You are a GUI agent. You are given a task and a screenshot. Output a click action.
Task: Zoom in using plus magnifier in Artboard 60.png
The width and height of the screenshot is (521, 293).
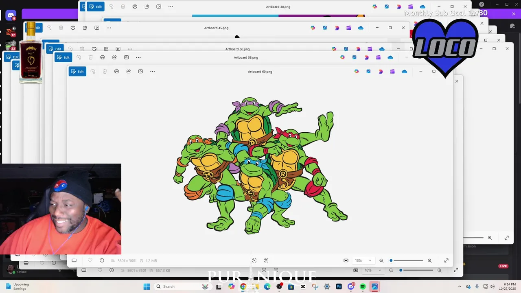(429, 260)
